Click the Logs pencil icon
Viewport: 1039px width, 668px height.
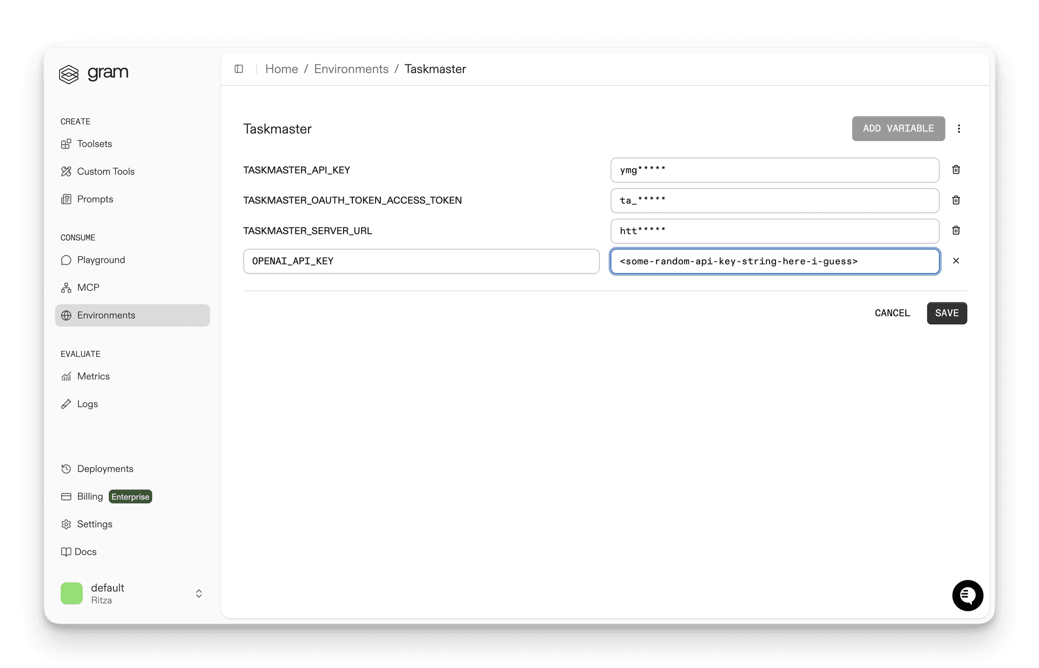tap(66, 404)
